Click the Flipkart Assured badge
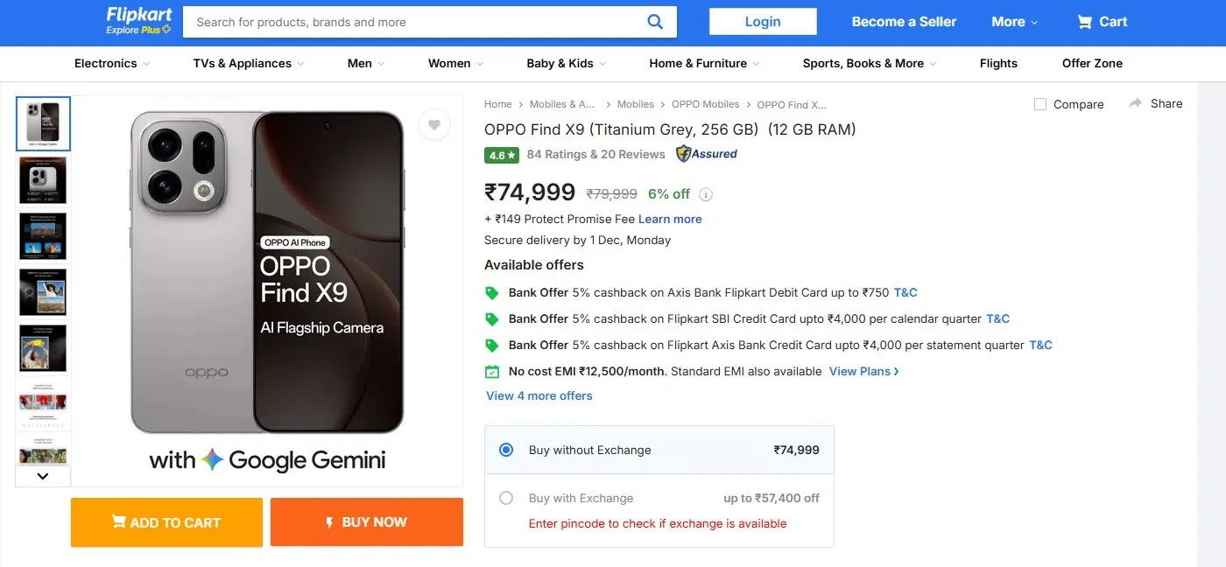Image resolution: width=1226 pixels, height=567 pixels. (706, 153)
